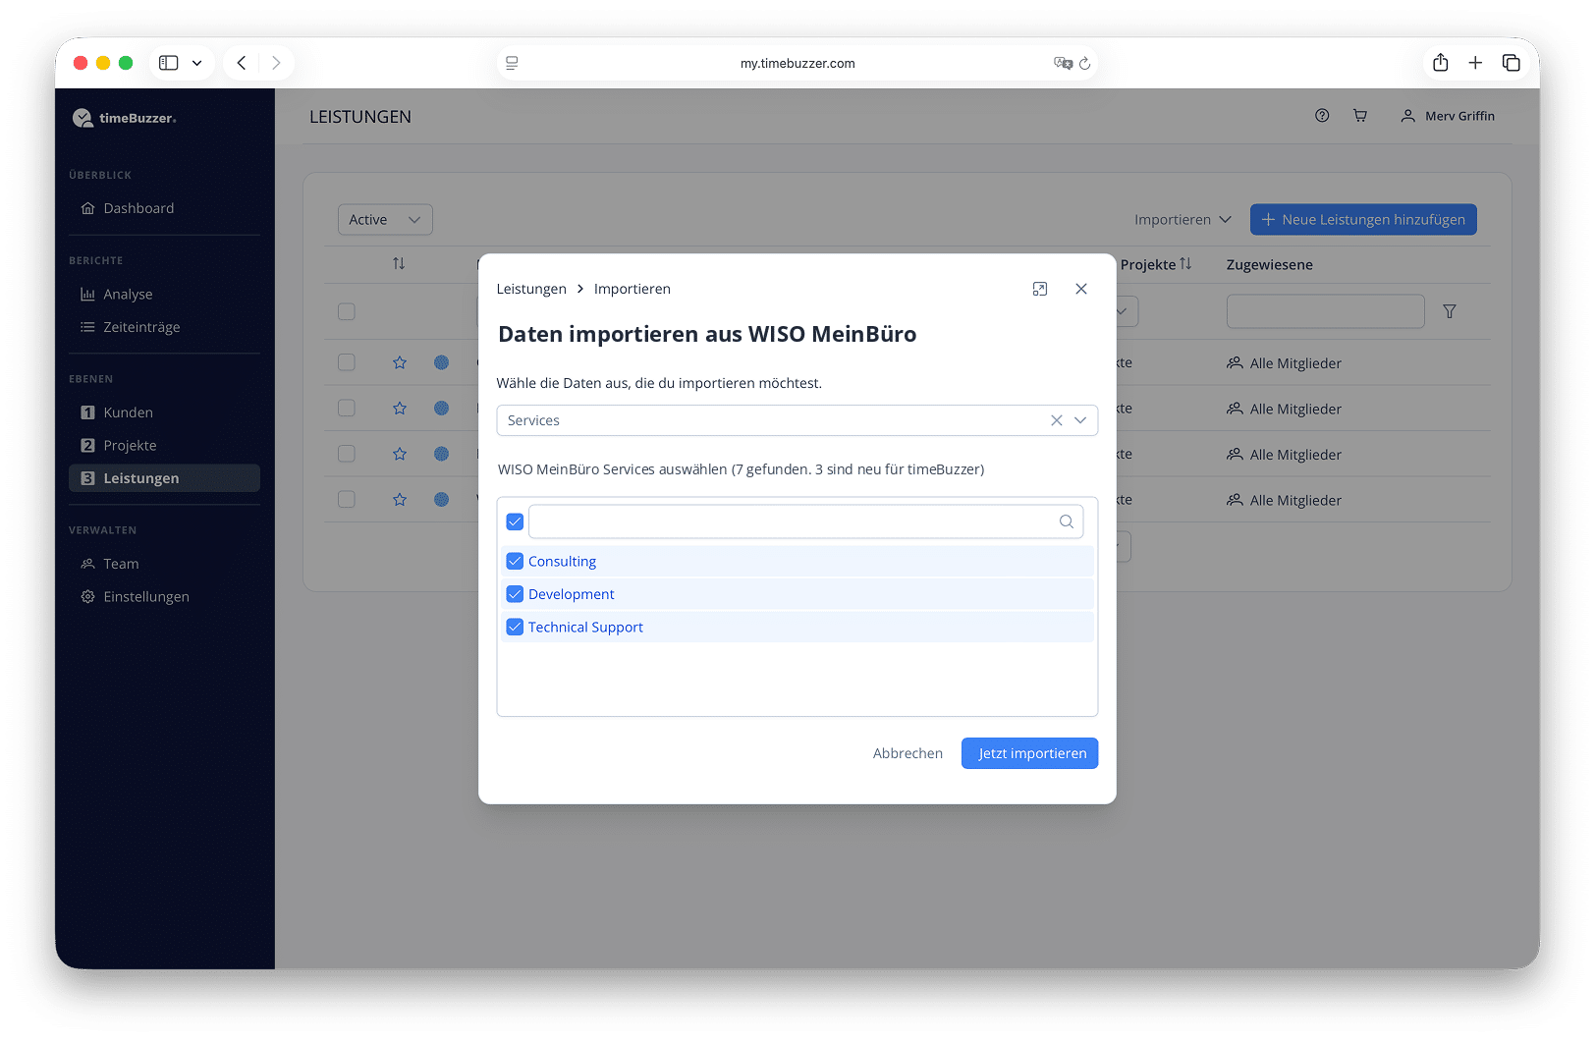The width and height of the screenshot is (1595, 1042).
Task: Click Neue Leistungen hinzufügen button
Action: point(1363,220)
